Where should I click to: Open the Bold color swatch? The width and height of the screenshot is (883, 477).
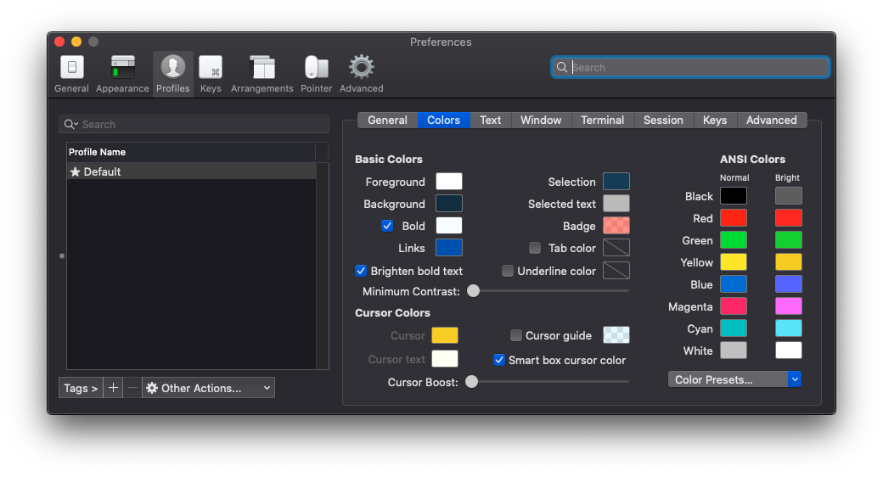pos(449,225)
